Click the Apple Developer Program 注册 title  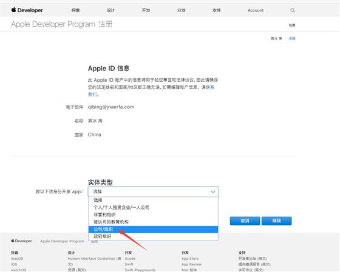(x=62, y=24)
